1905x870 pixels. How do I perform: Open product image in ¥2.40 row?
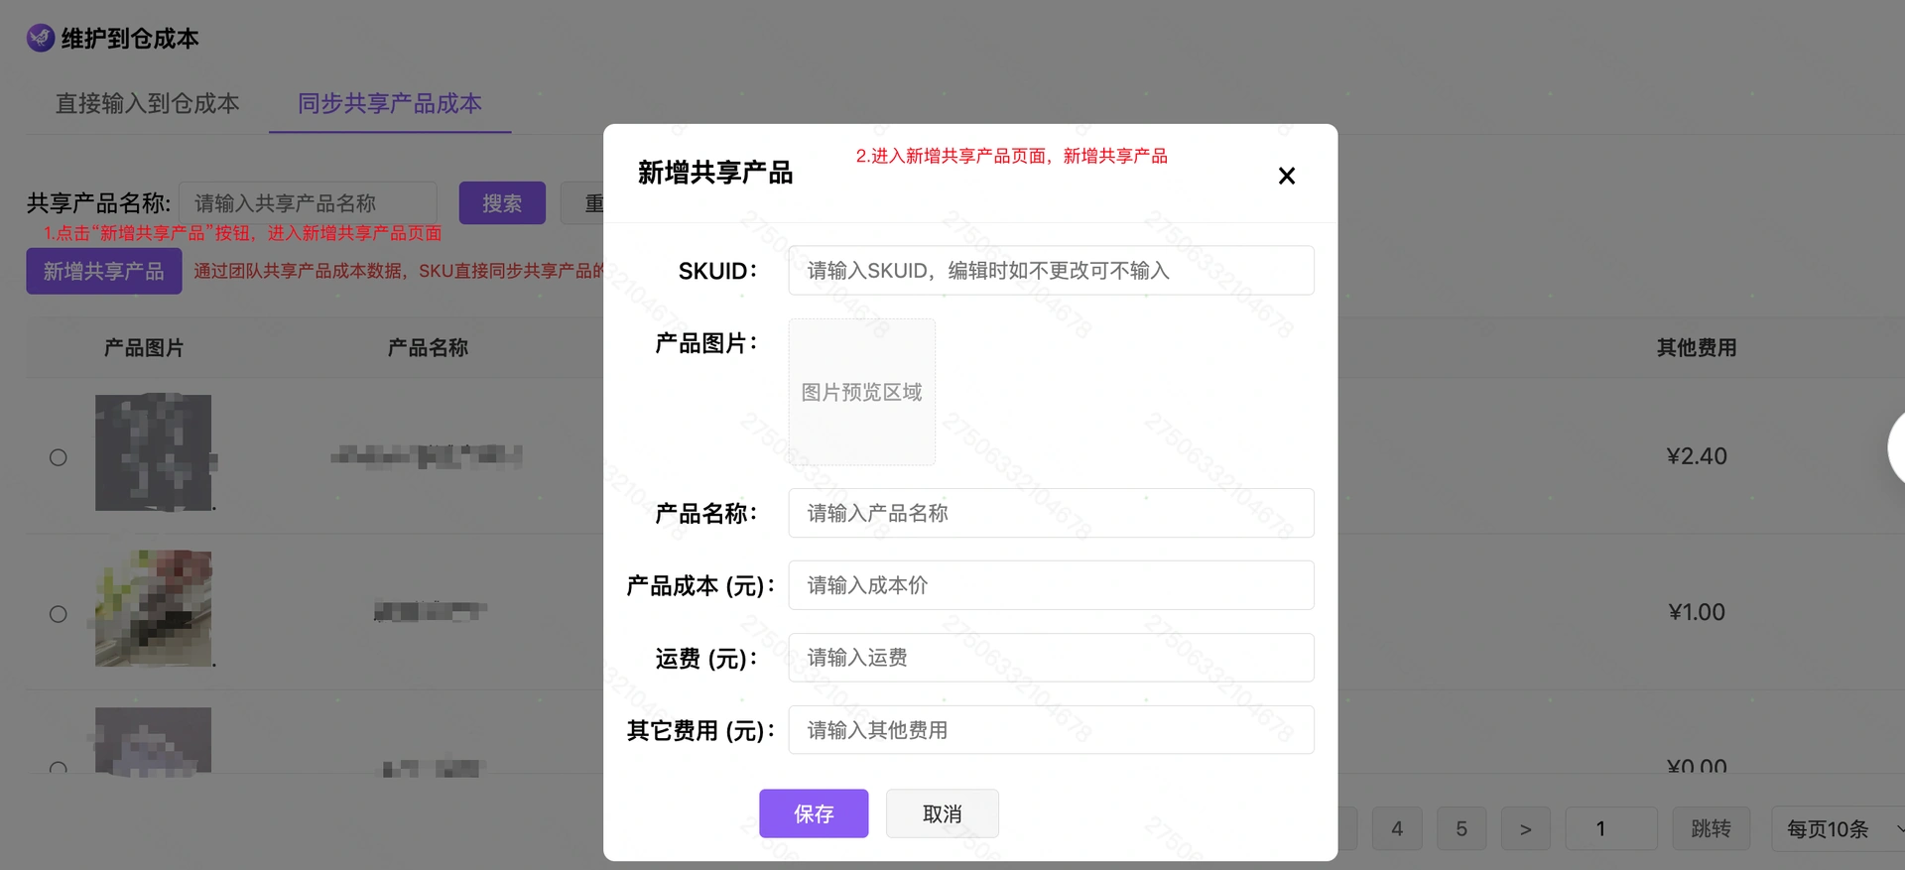[153, 452]
